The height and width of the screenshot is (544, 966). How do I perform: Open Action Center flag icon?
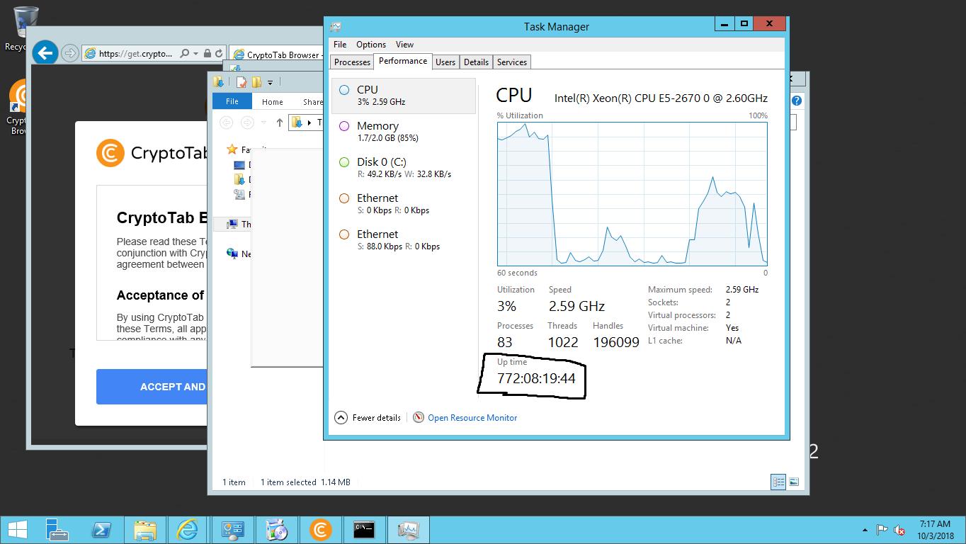882,530
